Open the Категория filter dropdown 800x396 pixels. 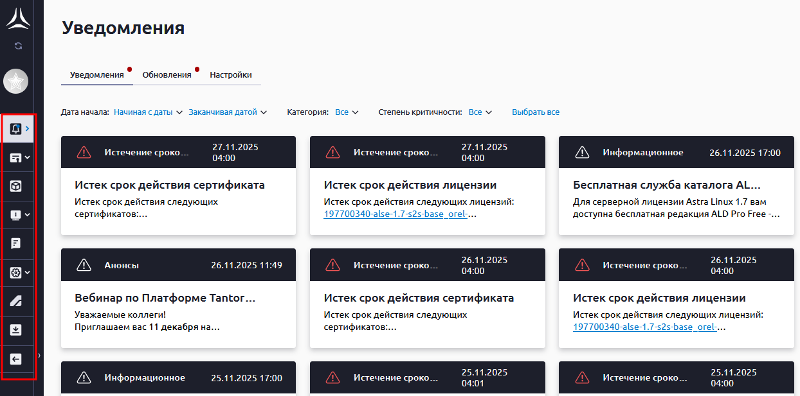[x=347, y=112]
